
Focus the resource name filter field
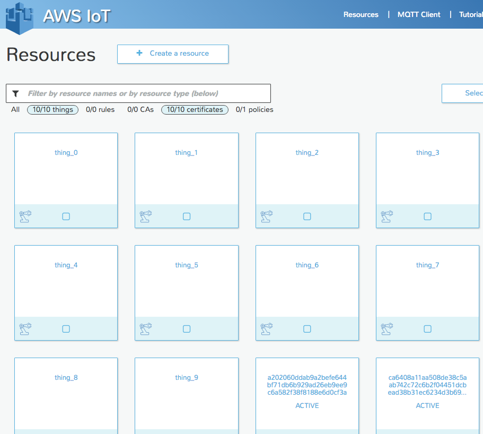pyautogui.click(x=146, y=93)
